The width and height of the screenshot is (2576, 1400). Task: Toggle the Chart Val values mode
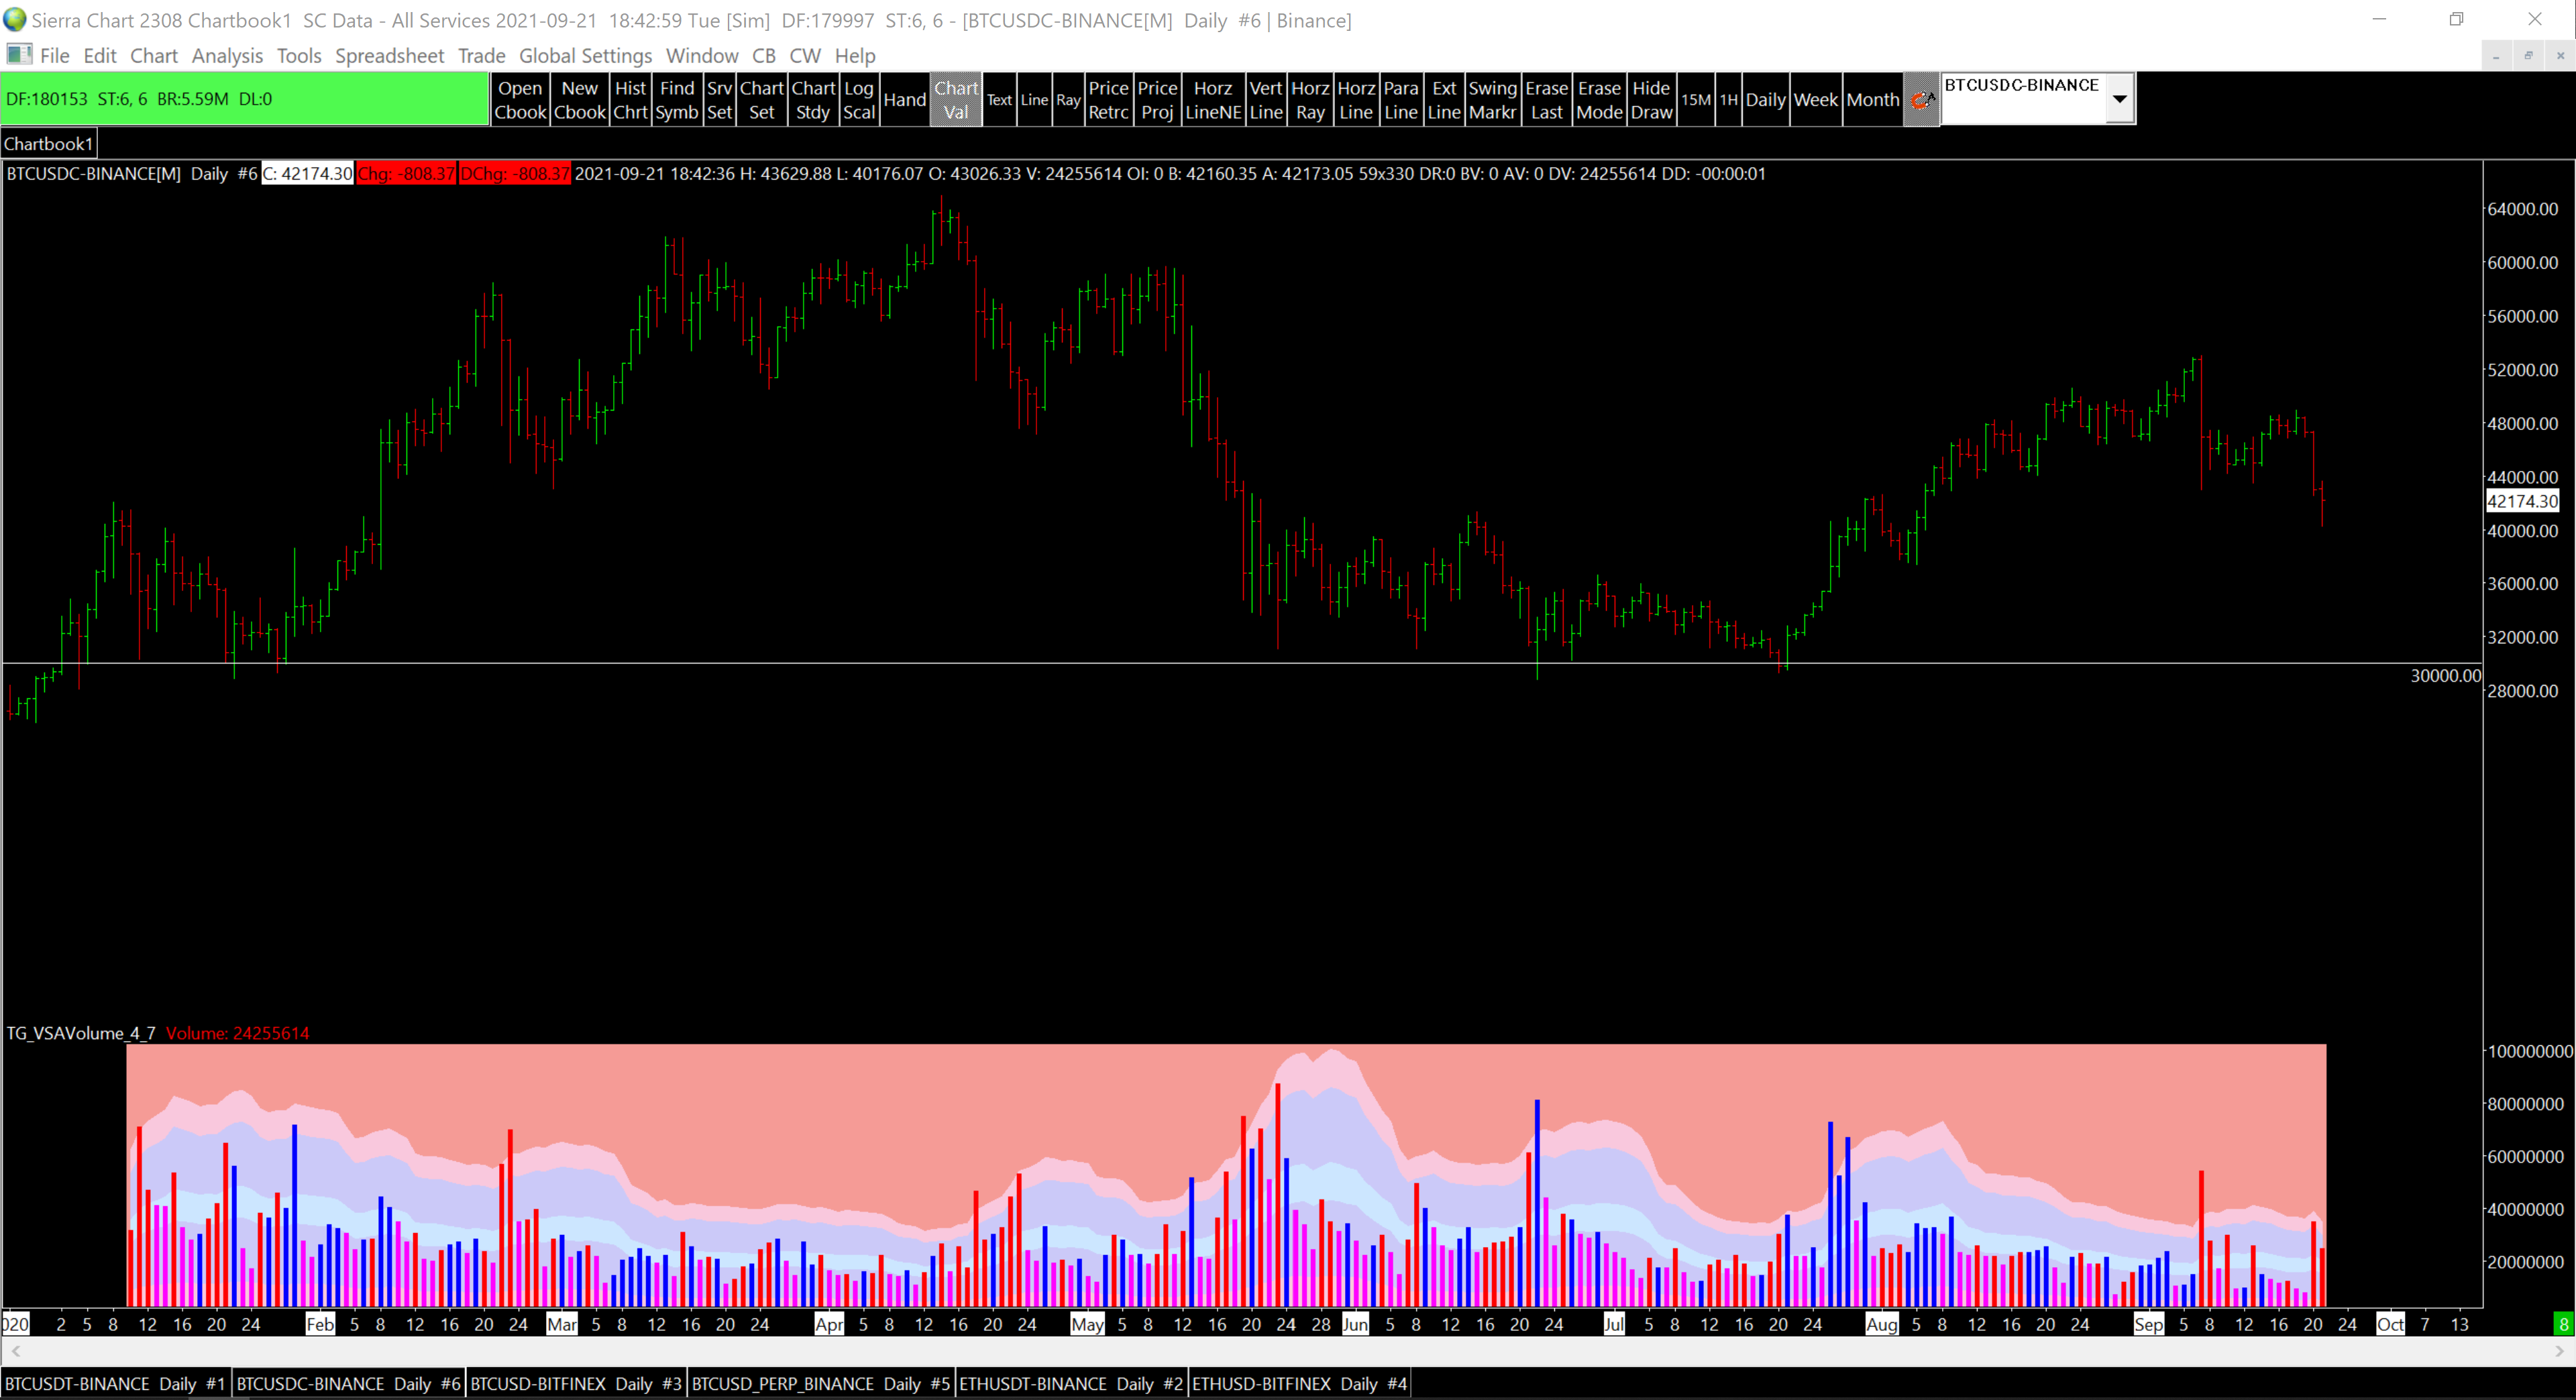(956, 99)
